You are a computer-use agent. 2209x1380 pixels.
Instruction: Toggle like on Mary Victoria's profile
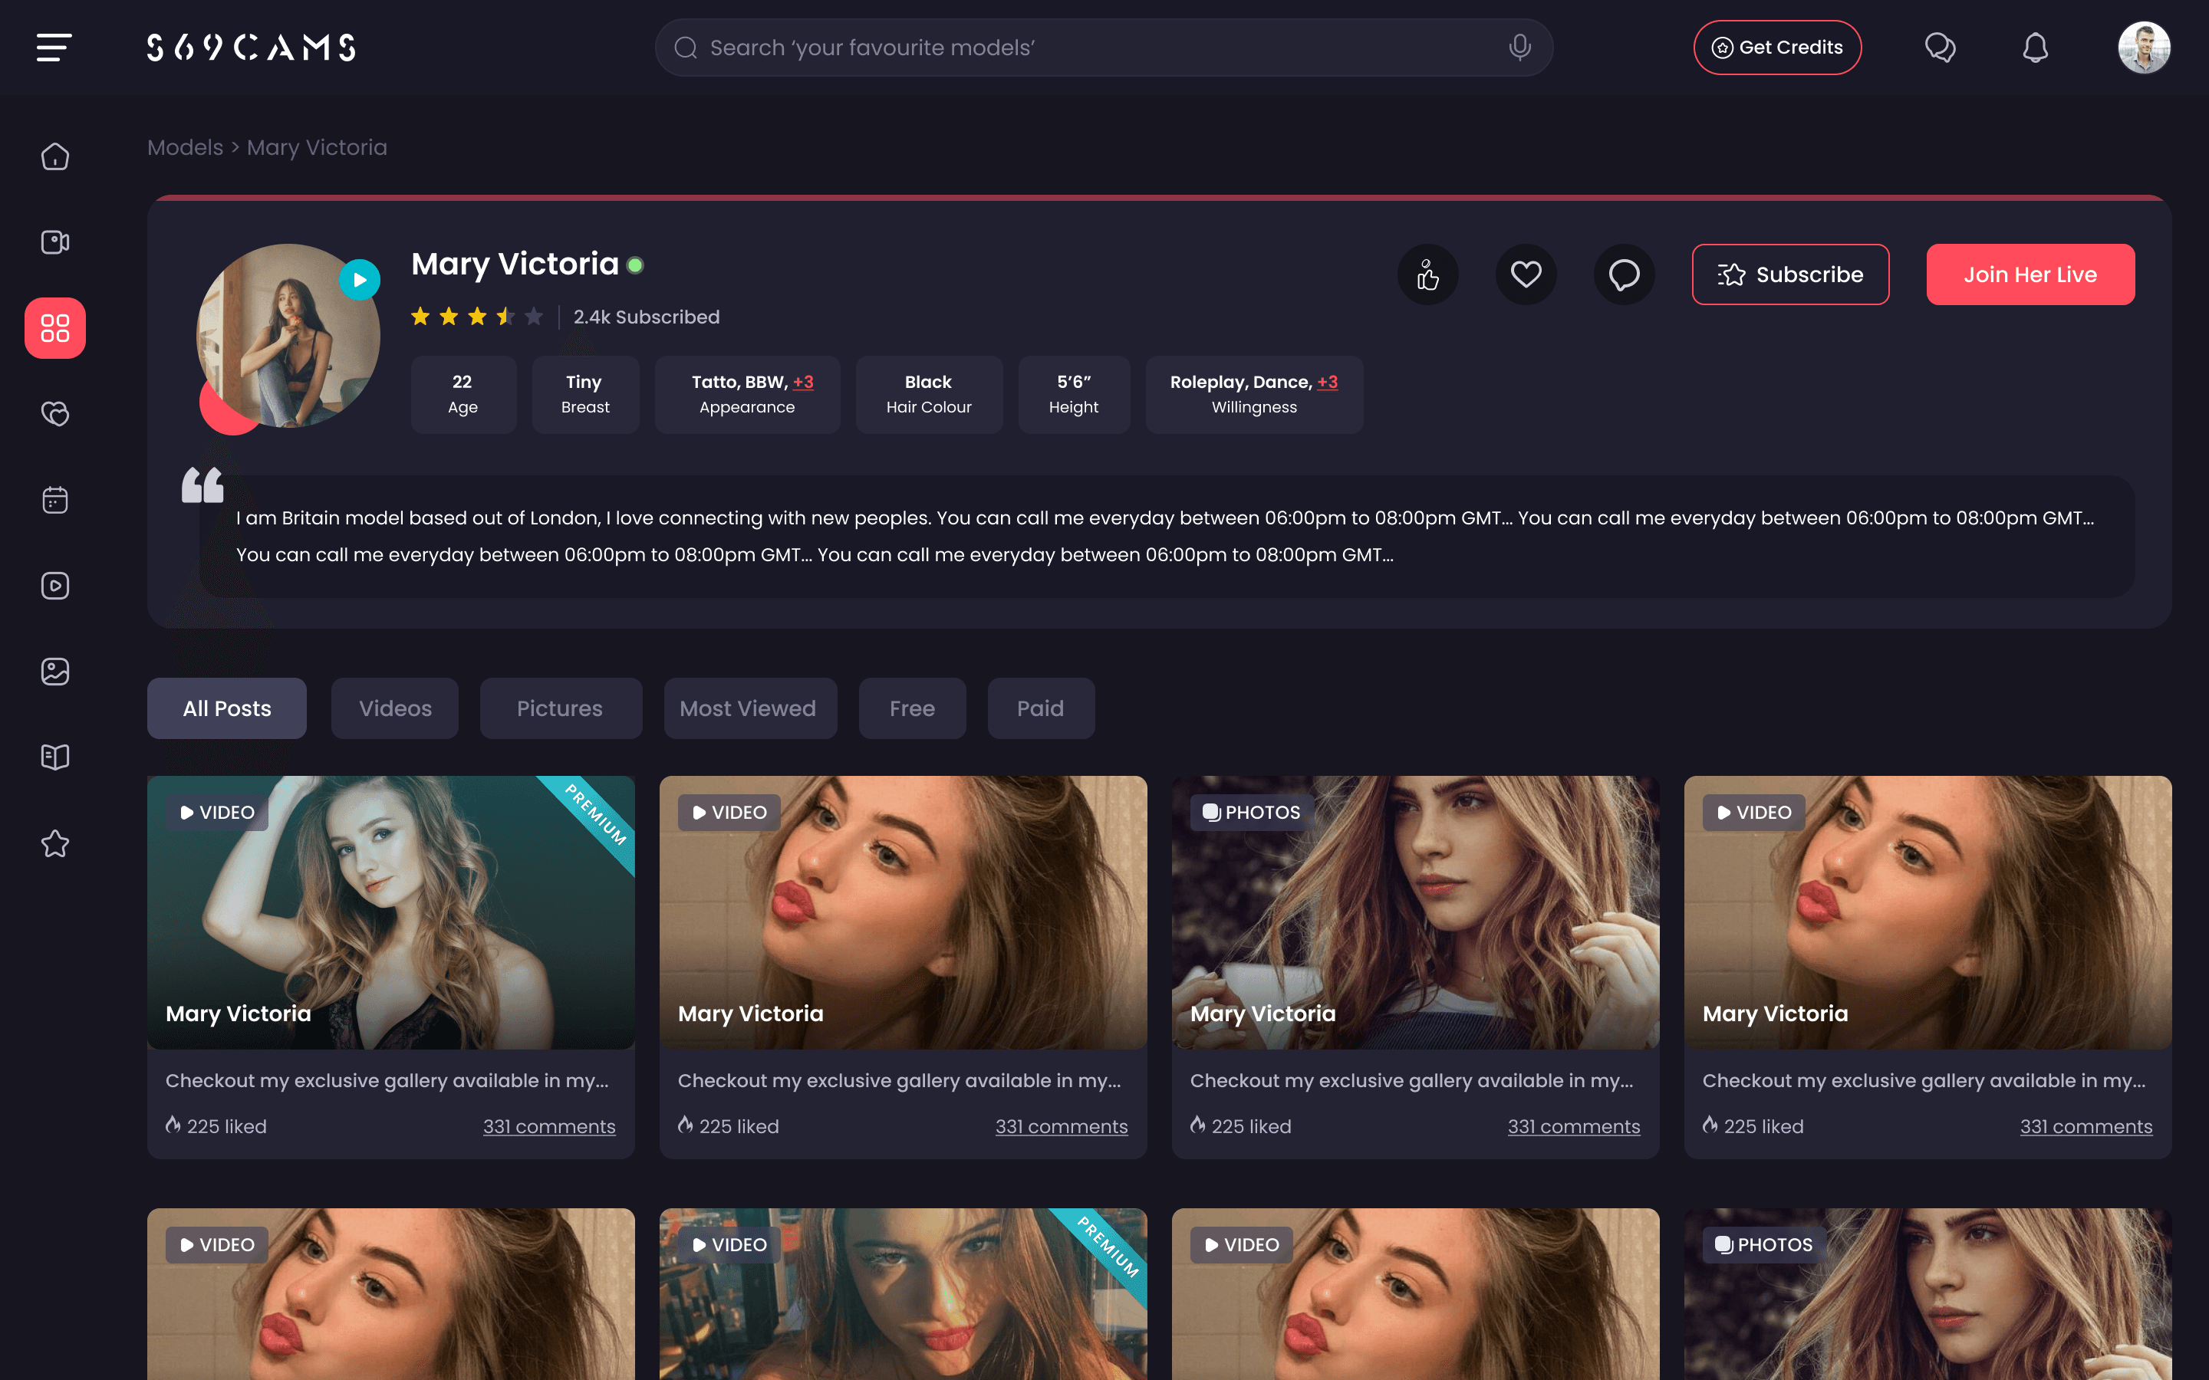click(1427, 274)
